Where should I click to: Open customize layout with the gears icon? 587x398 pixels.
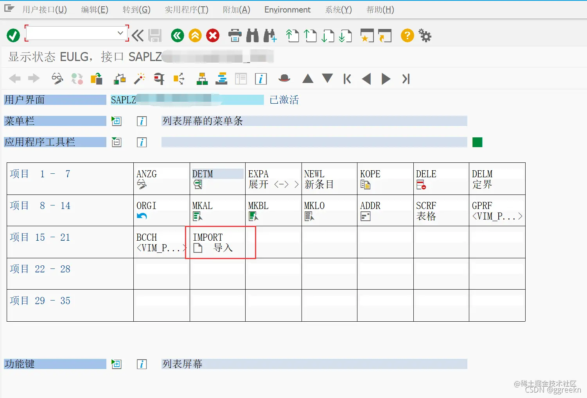click(425, 35)
